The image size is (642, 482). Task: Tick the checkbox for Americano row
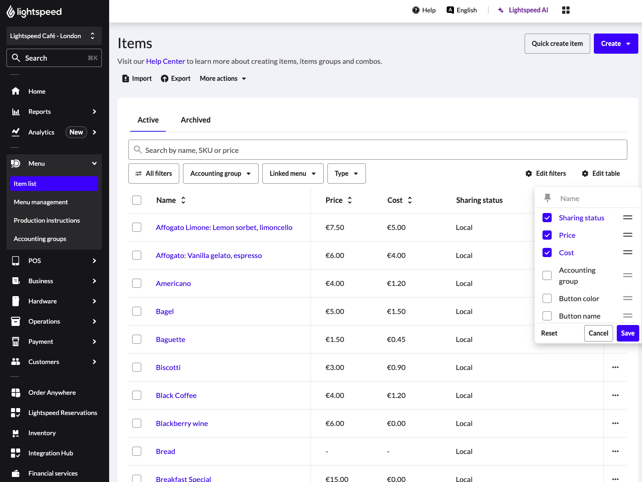click(137, 283)
